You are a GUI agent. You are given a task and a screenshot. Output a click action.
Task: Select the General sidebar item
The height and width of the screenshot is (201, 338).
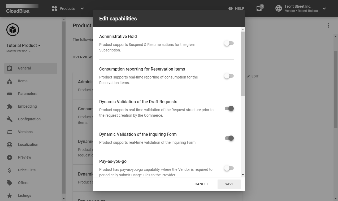pos(24,68)
